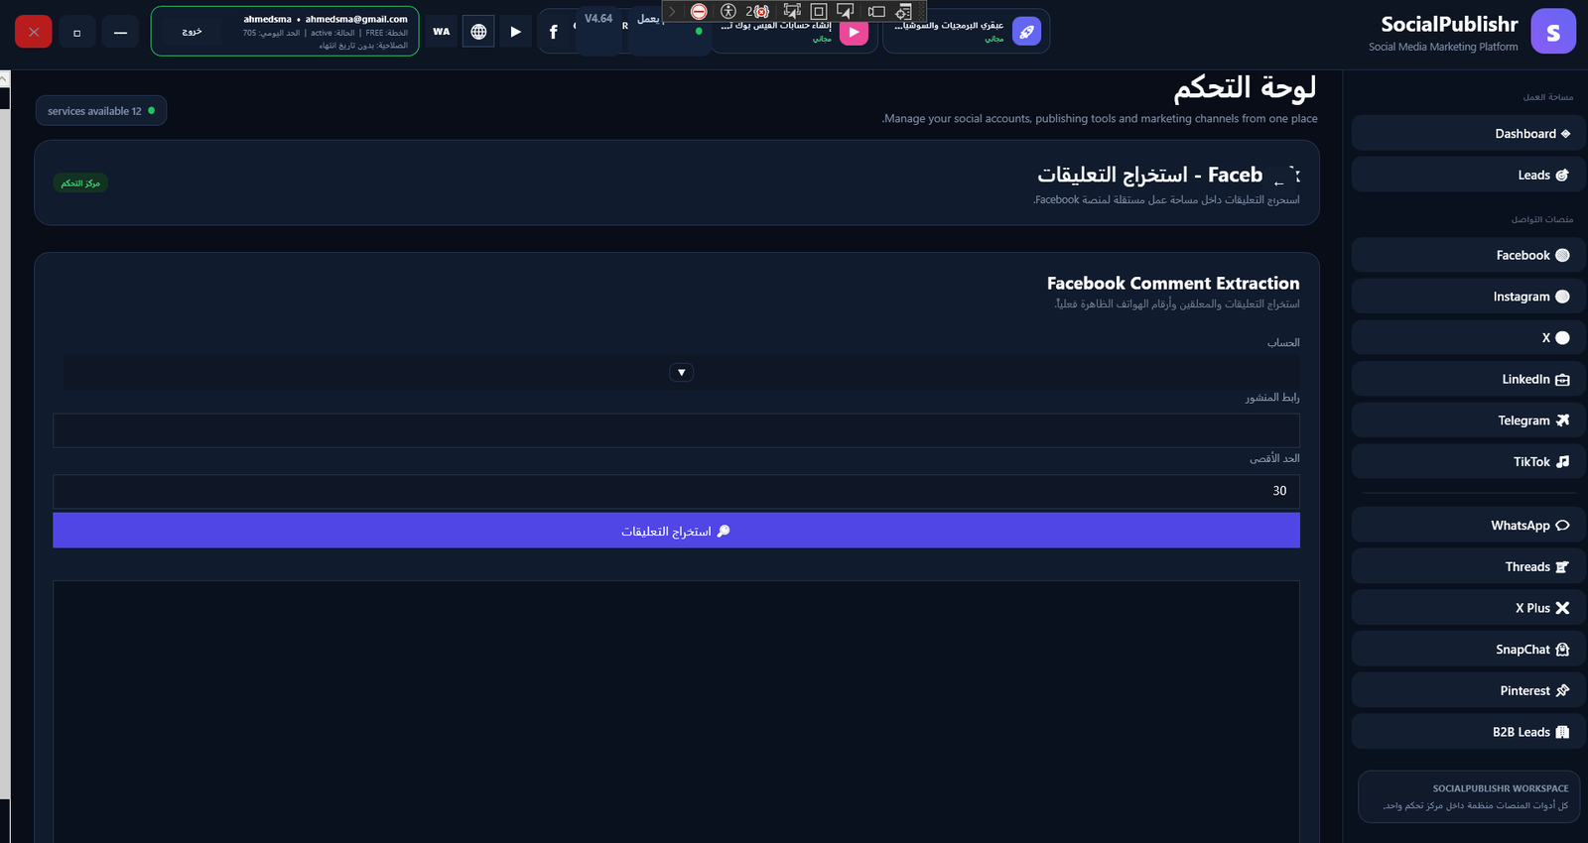Click the Facebook Comment Extraction heading
Screen dimensions: 1588x843
pos(1173,284)
